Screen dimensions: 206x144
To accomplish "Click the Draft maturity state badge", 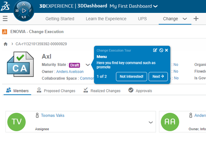I will [x=74, y=65].
